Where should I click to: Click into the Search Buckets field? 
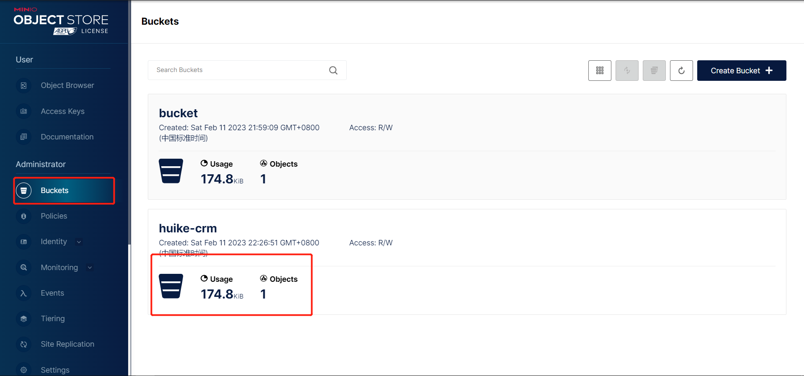247,70
